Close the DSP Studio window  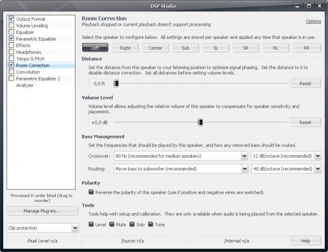click(x=320, y=6)
